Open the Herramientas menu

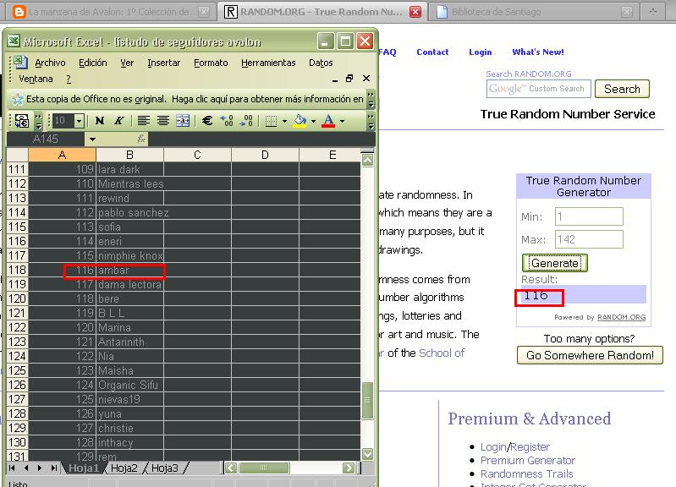[x=268, y=63]
